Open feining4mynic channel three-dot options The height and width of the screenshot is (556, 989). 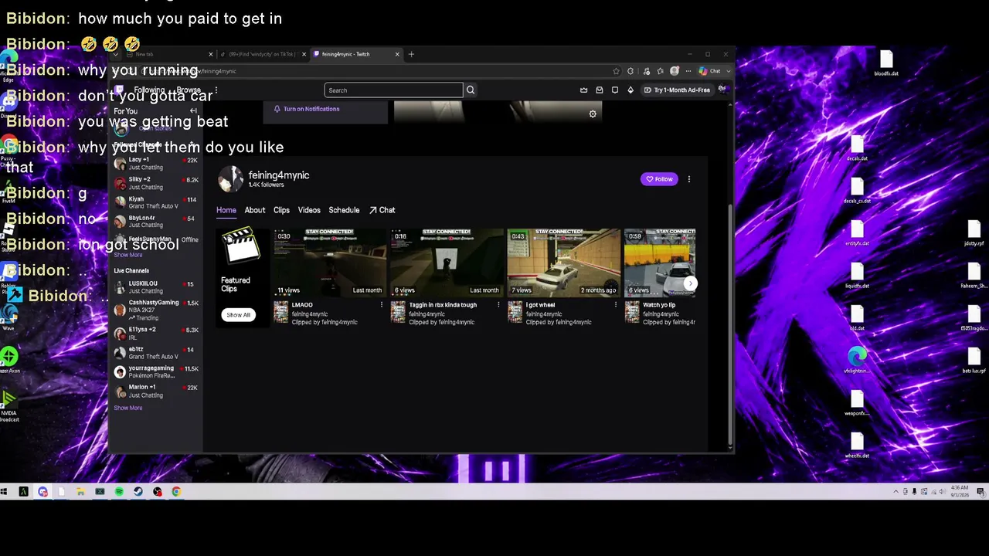[689, 179]
